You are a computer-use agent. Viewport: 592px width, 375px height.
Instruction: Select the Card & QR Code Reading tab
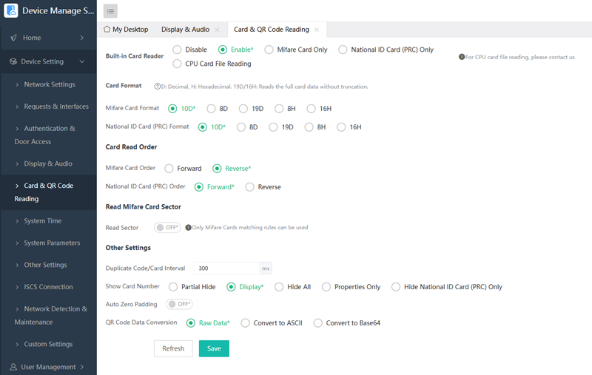(272, 30)
